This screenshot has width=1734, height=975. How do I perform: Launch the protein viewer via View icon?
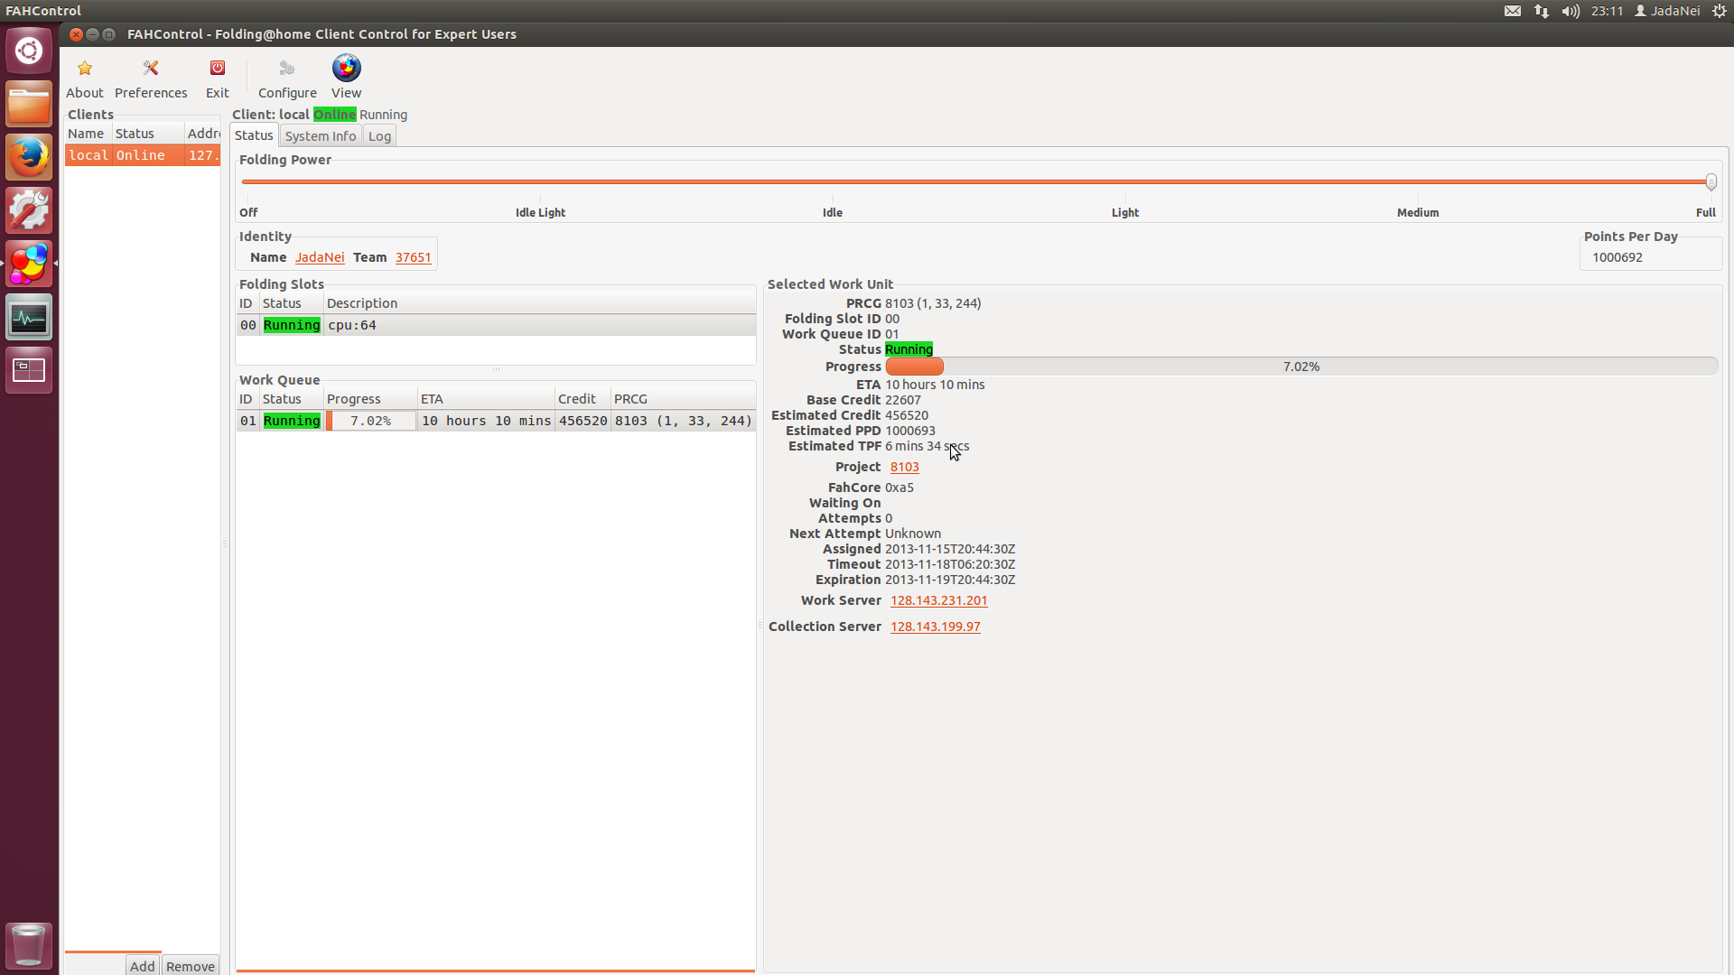[346, 69]
